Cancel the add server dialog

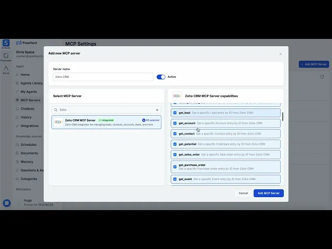(243, 193)
